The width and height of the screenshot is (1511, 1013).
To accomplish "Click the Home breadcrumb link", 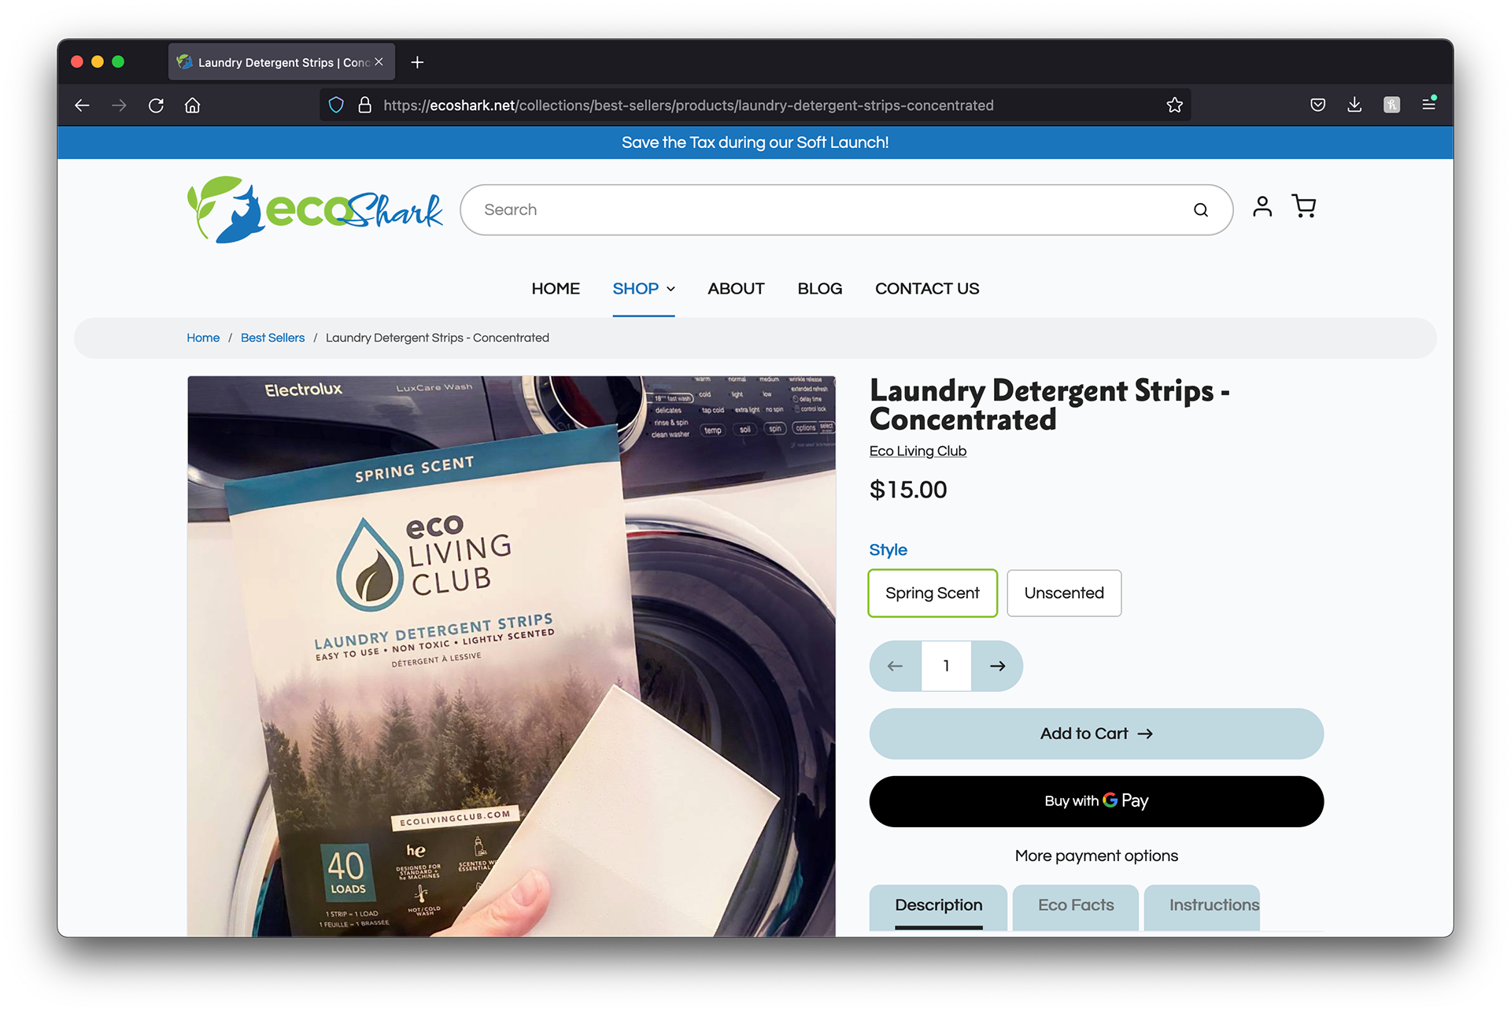I will (203, 338).
